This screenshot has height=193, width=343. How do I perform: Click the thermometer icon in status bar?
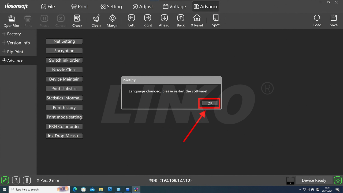pyautogui.click(x=27, y=180)
